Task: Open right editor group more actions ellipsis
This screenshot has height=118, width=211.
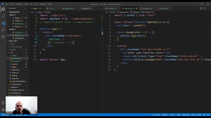Action: pyautogui.click(x=208, y=9)
